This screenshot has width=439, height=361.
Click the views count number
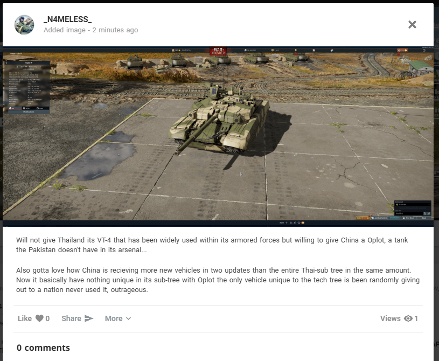416,318
